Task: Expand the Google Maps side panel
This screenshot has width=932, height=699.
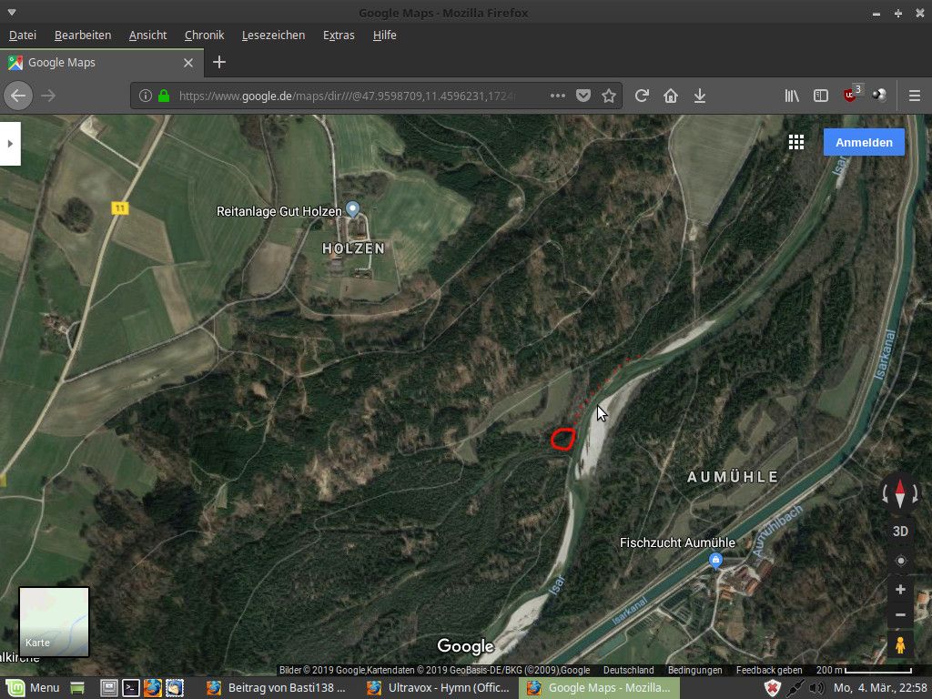Action: click(x=10, y=143)
